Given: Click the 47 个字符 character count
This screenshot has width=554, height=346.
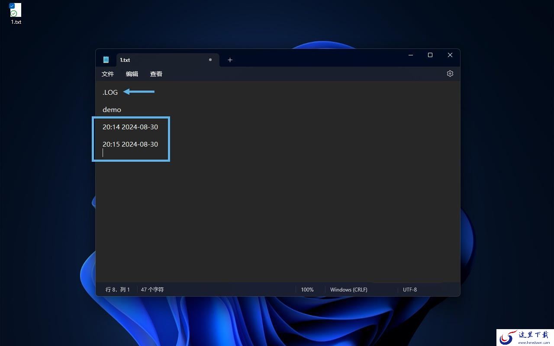Looking at the screenshot, I should click(x=152, y=289).
